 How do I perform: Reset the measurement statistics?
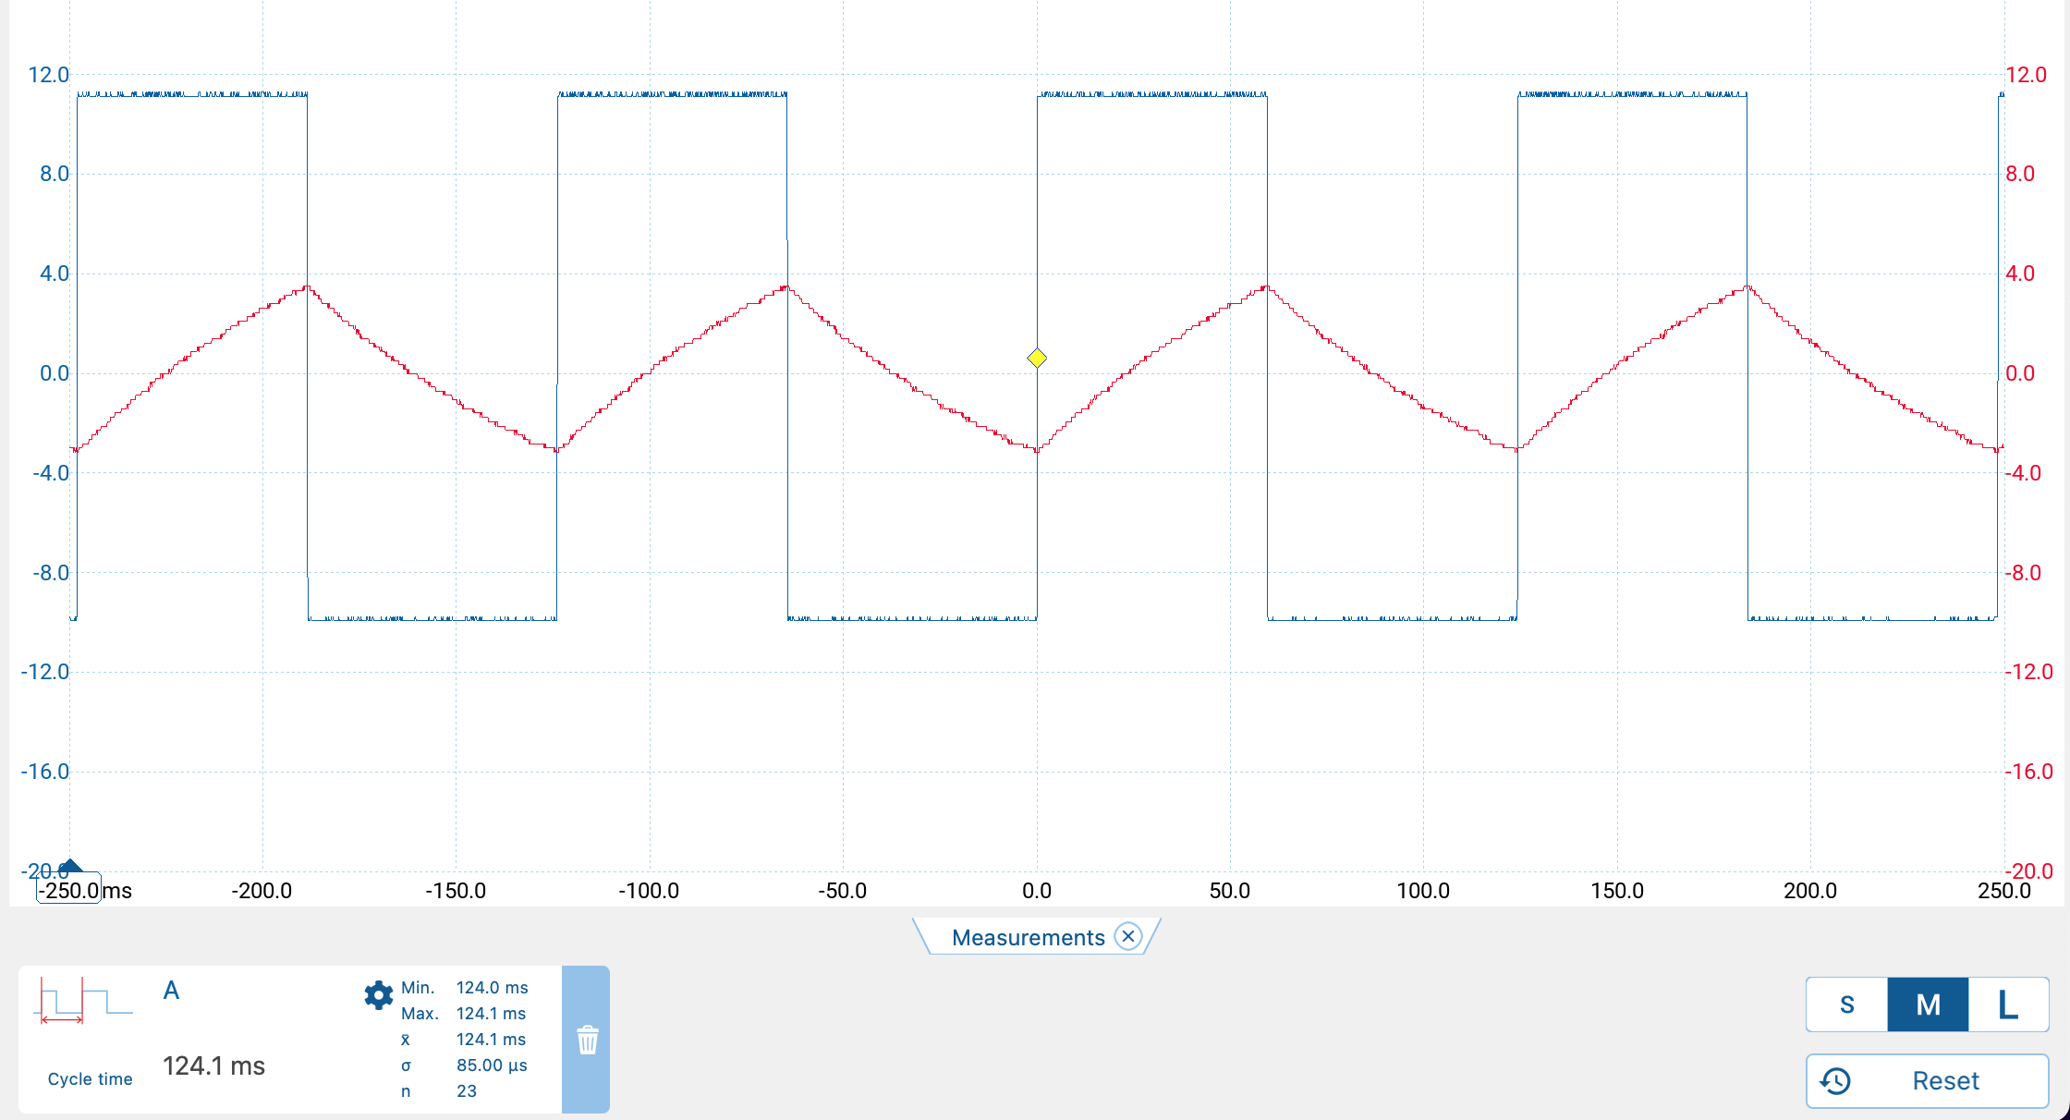click(1928, 1080)
